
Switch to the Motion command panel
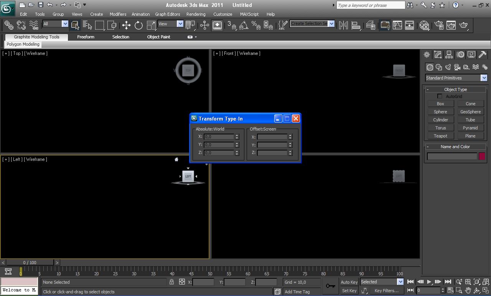pyautogui.click(x=460, y=55)
